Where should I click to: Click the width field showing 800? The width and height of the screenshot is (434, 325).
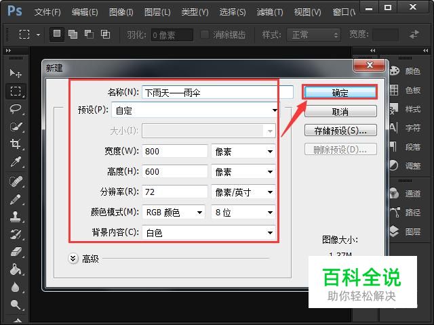coord(175,151)
